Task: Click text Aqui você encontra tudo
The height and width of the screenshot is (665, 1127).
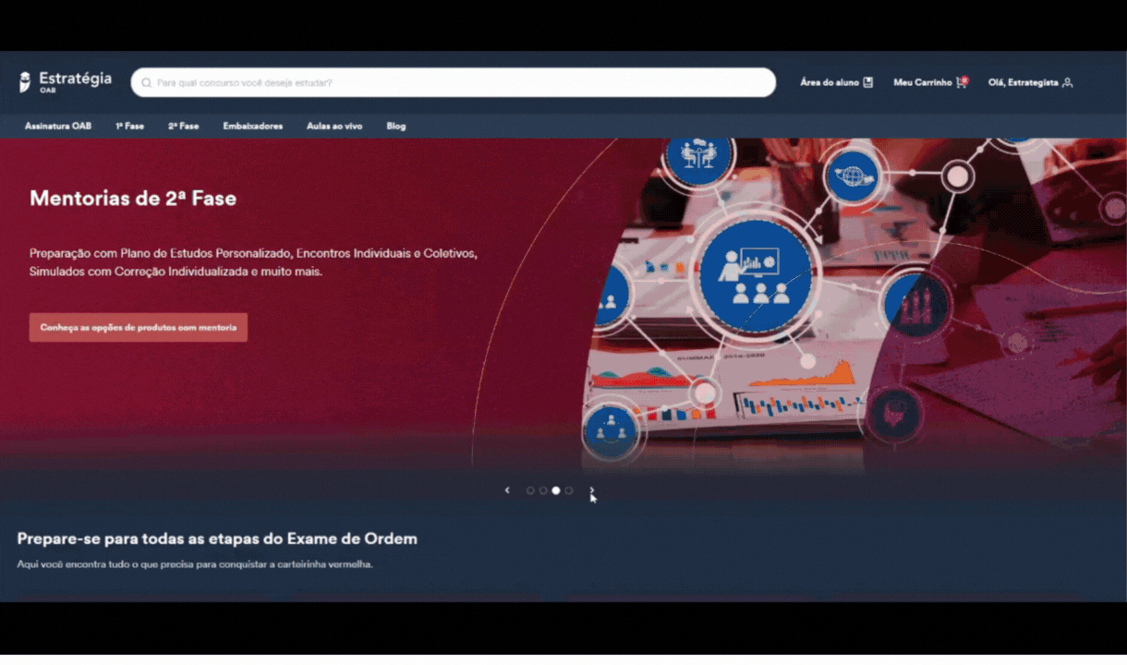Action: (195, 563)
